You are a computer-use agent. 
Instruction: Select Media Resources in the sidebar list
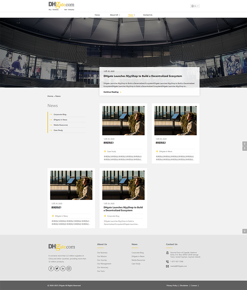(x=61, y=125)
